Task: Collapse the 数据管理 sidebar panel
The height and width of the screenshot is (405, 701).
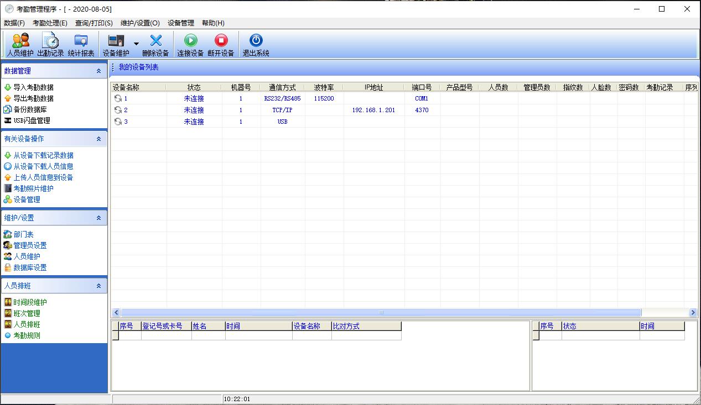Action: click(x=98, y=71)
